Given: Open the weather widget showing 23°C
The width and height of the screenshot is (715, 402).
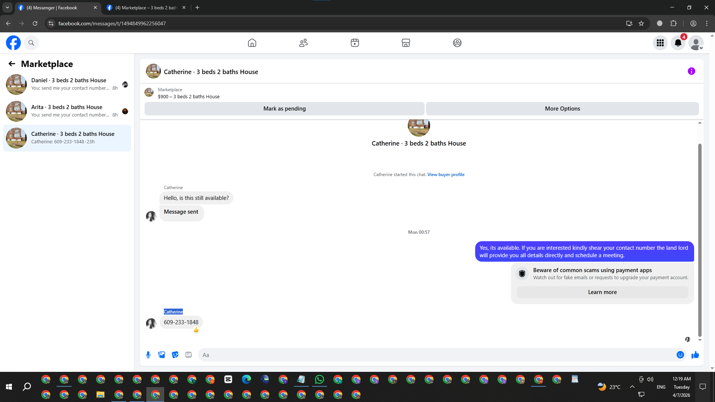Looking at the screenshot, I should (609, 387).
